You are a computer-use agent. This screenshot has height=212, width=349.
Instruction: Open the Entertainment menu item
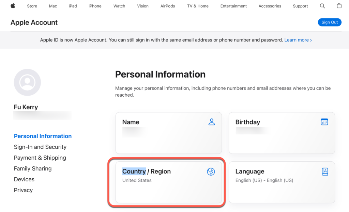[x=233, y=6]
